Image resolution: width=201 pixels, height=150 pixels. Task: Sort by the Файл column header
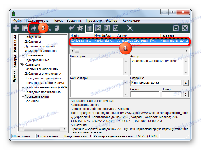pyautogui.click(x=81, y=35)
